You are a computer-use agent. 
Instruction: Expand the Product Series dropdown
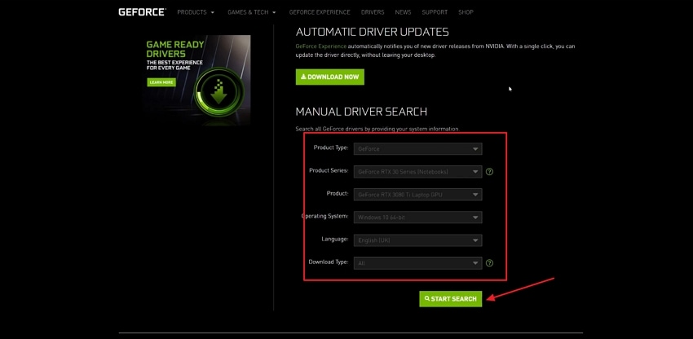pyautogui.click(x=417, y=171)
